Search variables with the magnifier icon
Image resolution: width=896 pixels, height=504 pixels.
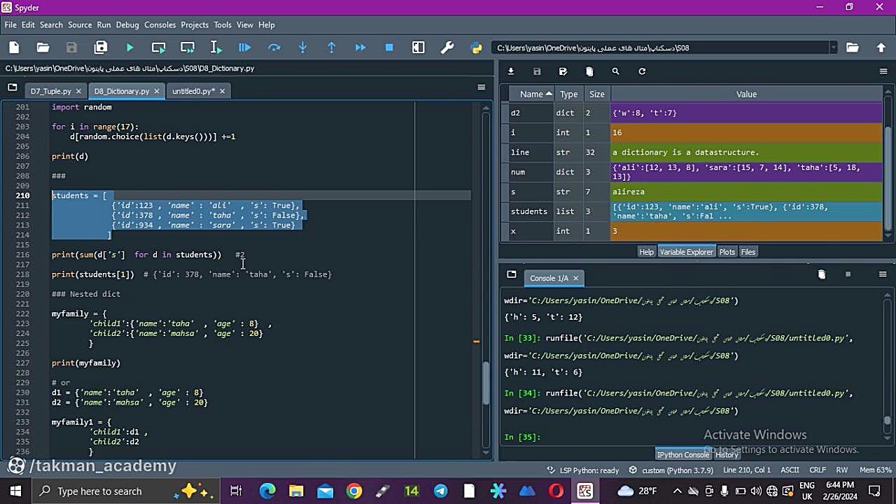[615, 71]
